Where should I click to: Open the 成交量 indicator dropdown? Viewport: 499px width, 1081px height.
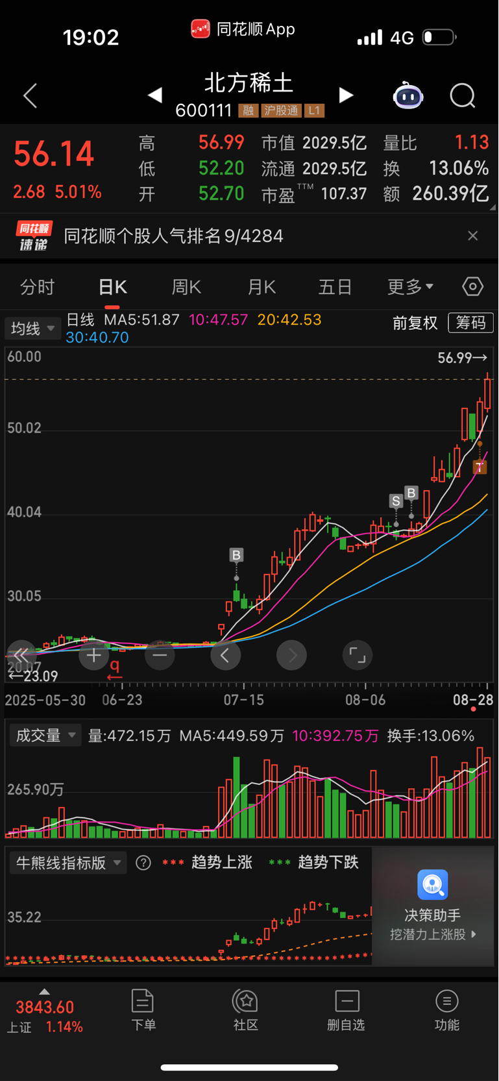click(x=45, y=736)
